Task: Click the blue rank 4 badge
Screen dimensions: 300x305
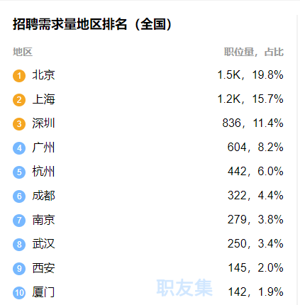Action: pos(19,148)
